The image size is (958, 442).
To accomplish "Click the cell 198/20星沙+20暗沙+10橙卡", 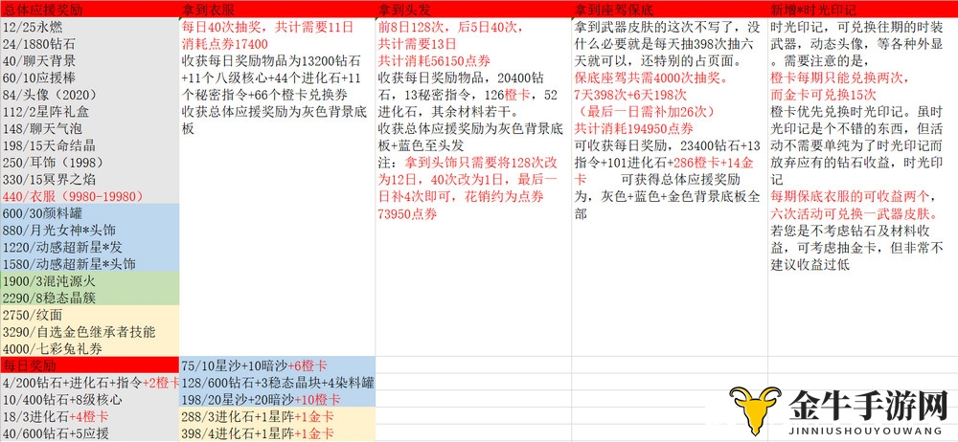I will [x=278, y=400].
